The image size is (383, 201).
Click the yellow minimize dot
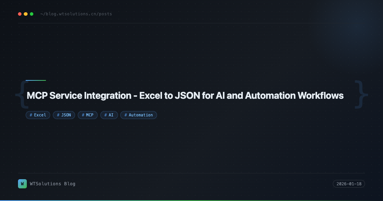pyautogui.click(x=26, y=14)
